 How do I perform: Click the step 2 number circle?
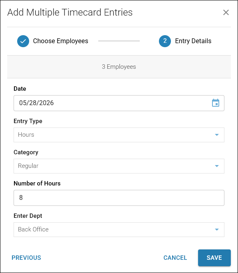[x=165, y=41]
